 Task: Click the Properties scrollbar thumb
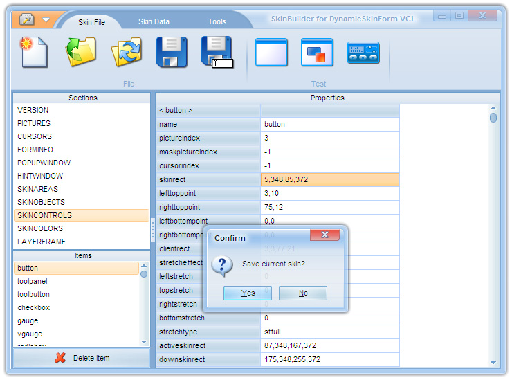493,117
